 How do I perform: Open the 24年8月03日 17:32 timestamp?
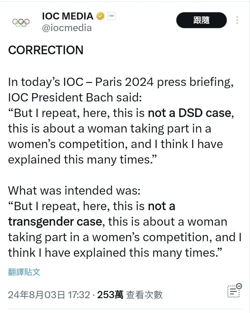(49, 295)
